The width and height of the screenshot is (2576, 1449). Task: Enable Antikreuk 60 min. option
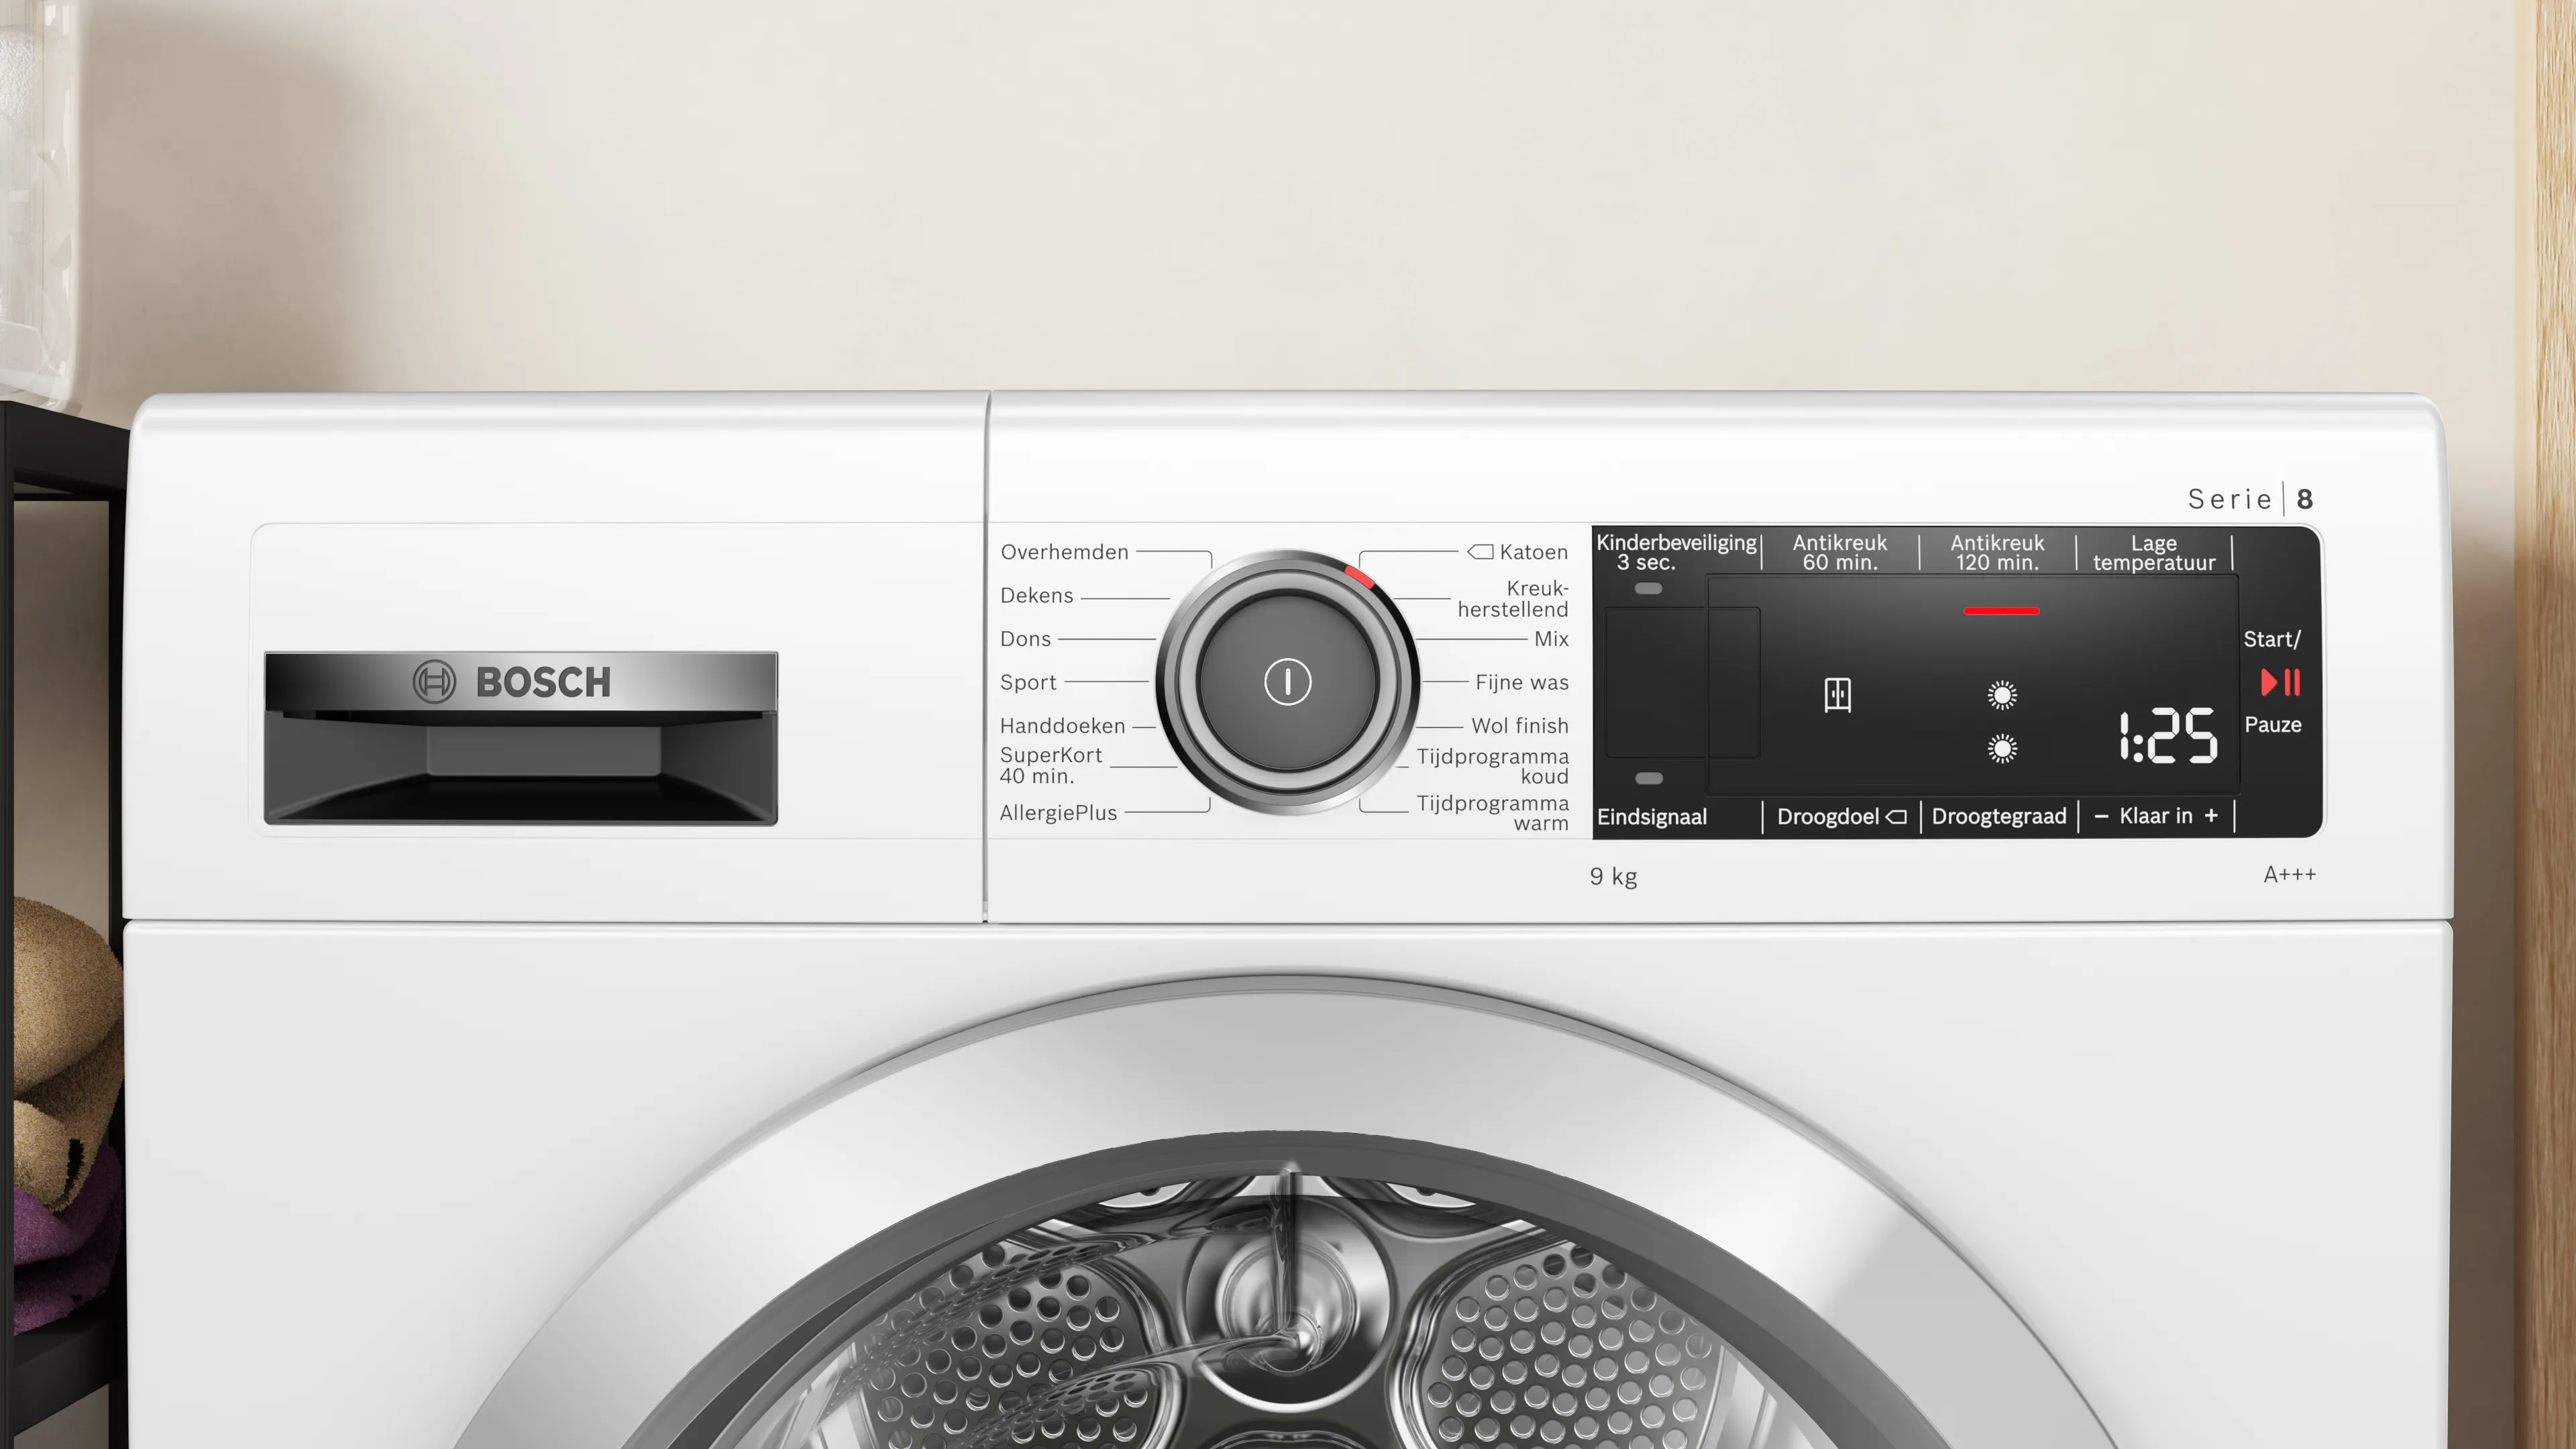(x=1839, y=552)
